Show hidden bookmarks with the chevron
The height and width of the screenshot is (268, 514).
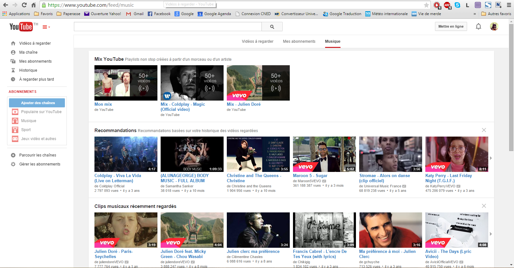(475, 14)
